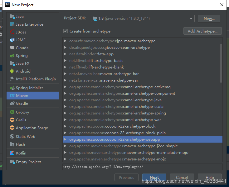Click the Application Forge icon
229x187 pixels.
coord(12,128)
